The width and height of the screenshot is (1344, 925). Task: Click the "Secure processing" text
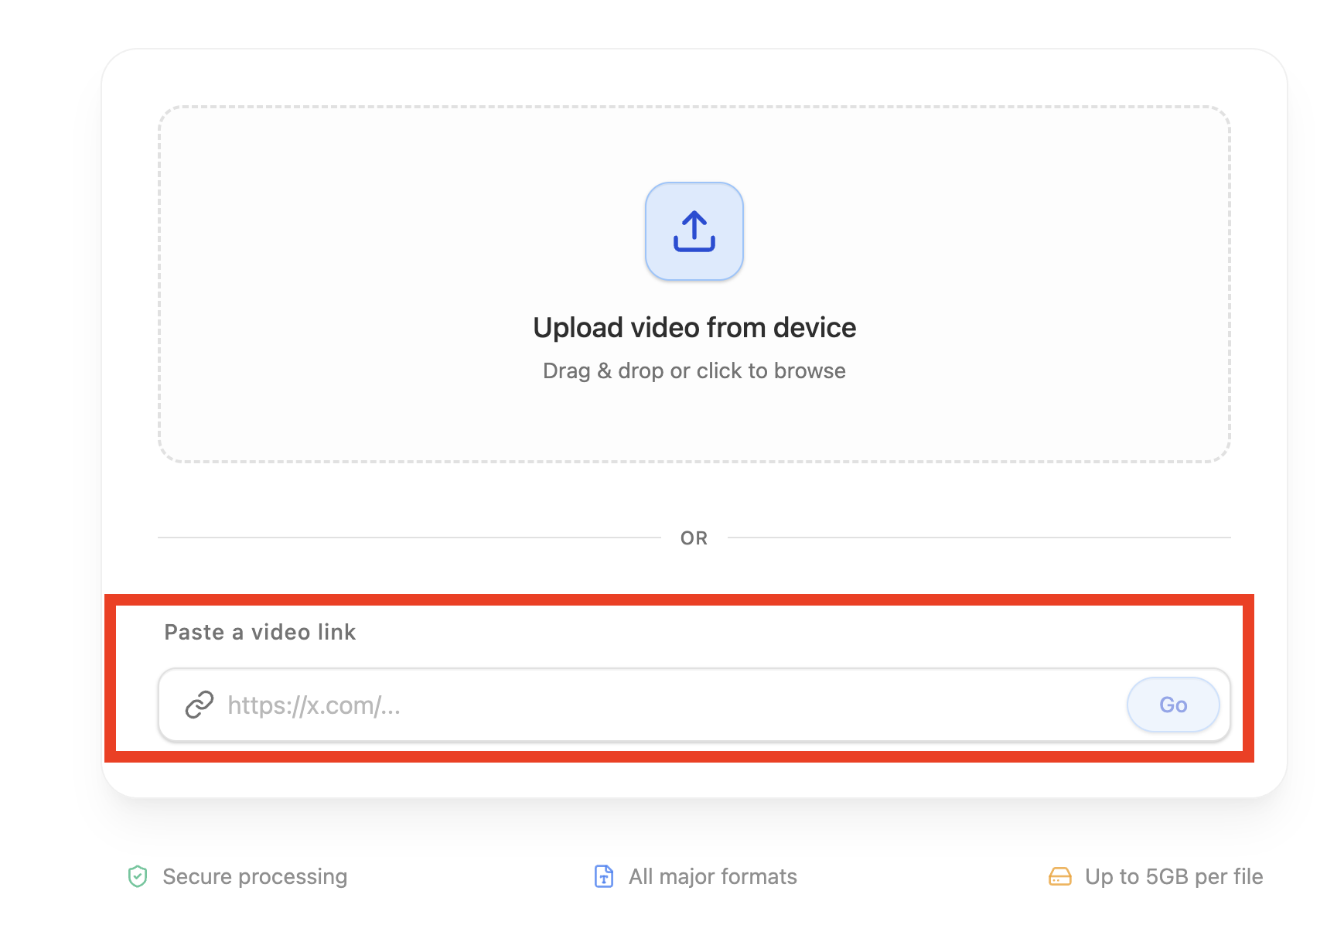tap(254, 876)
